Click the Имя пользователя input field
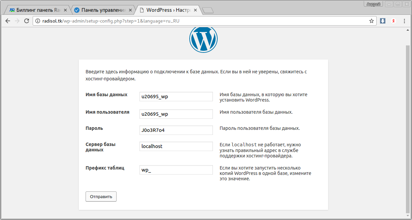 [x=176, y=114]
